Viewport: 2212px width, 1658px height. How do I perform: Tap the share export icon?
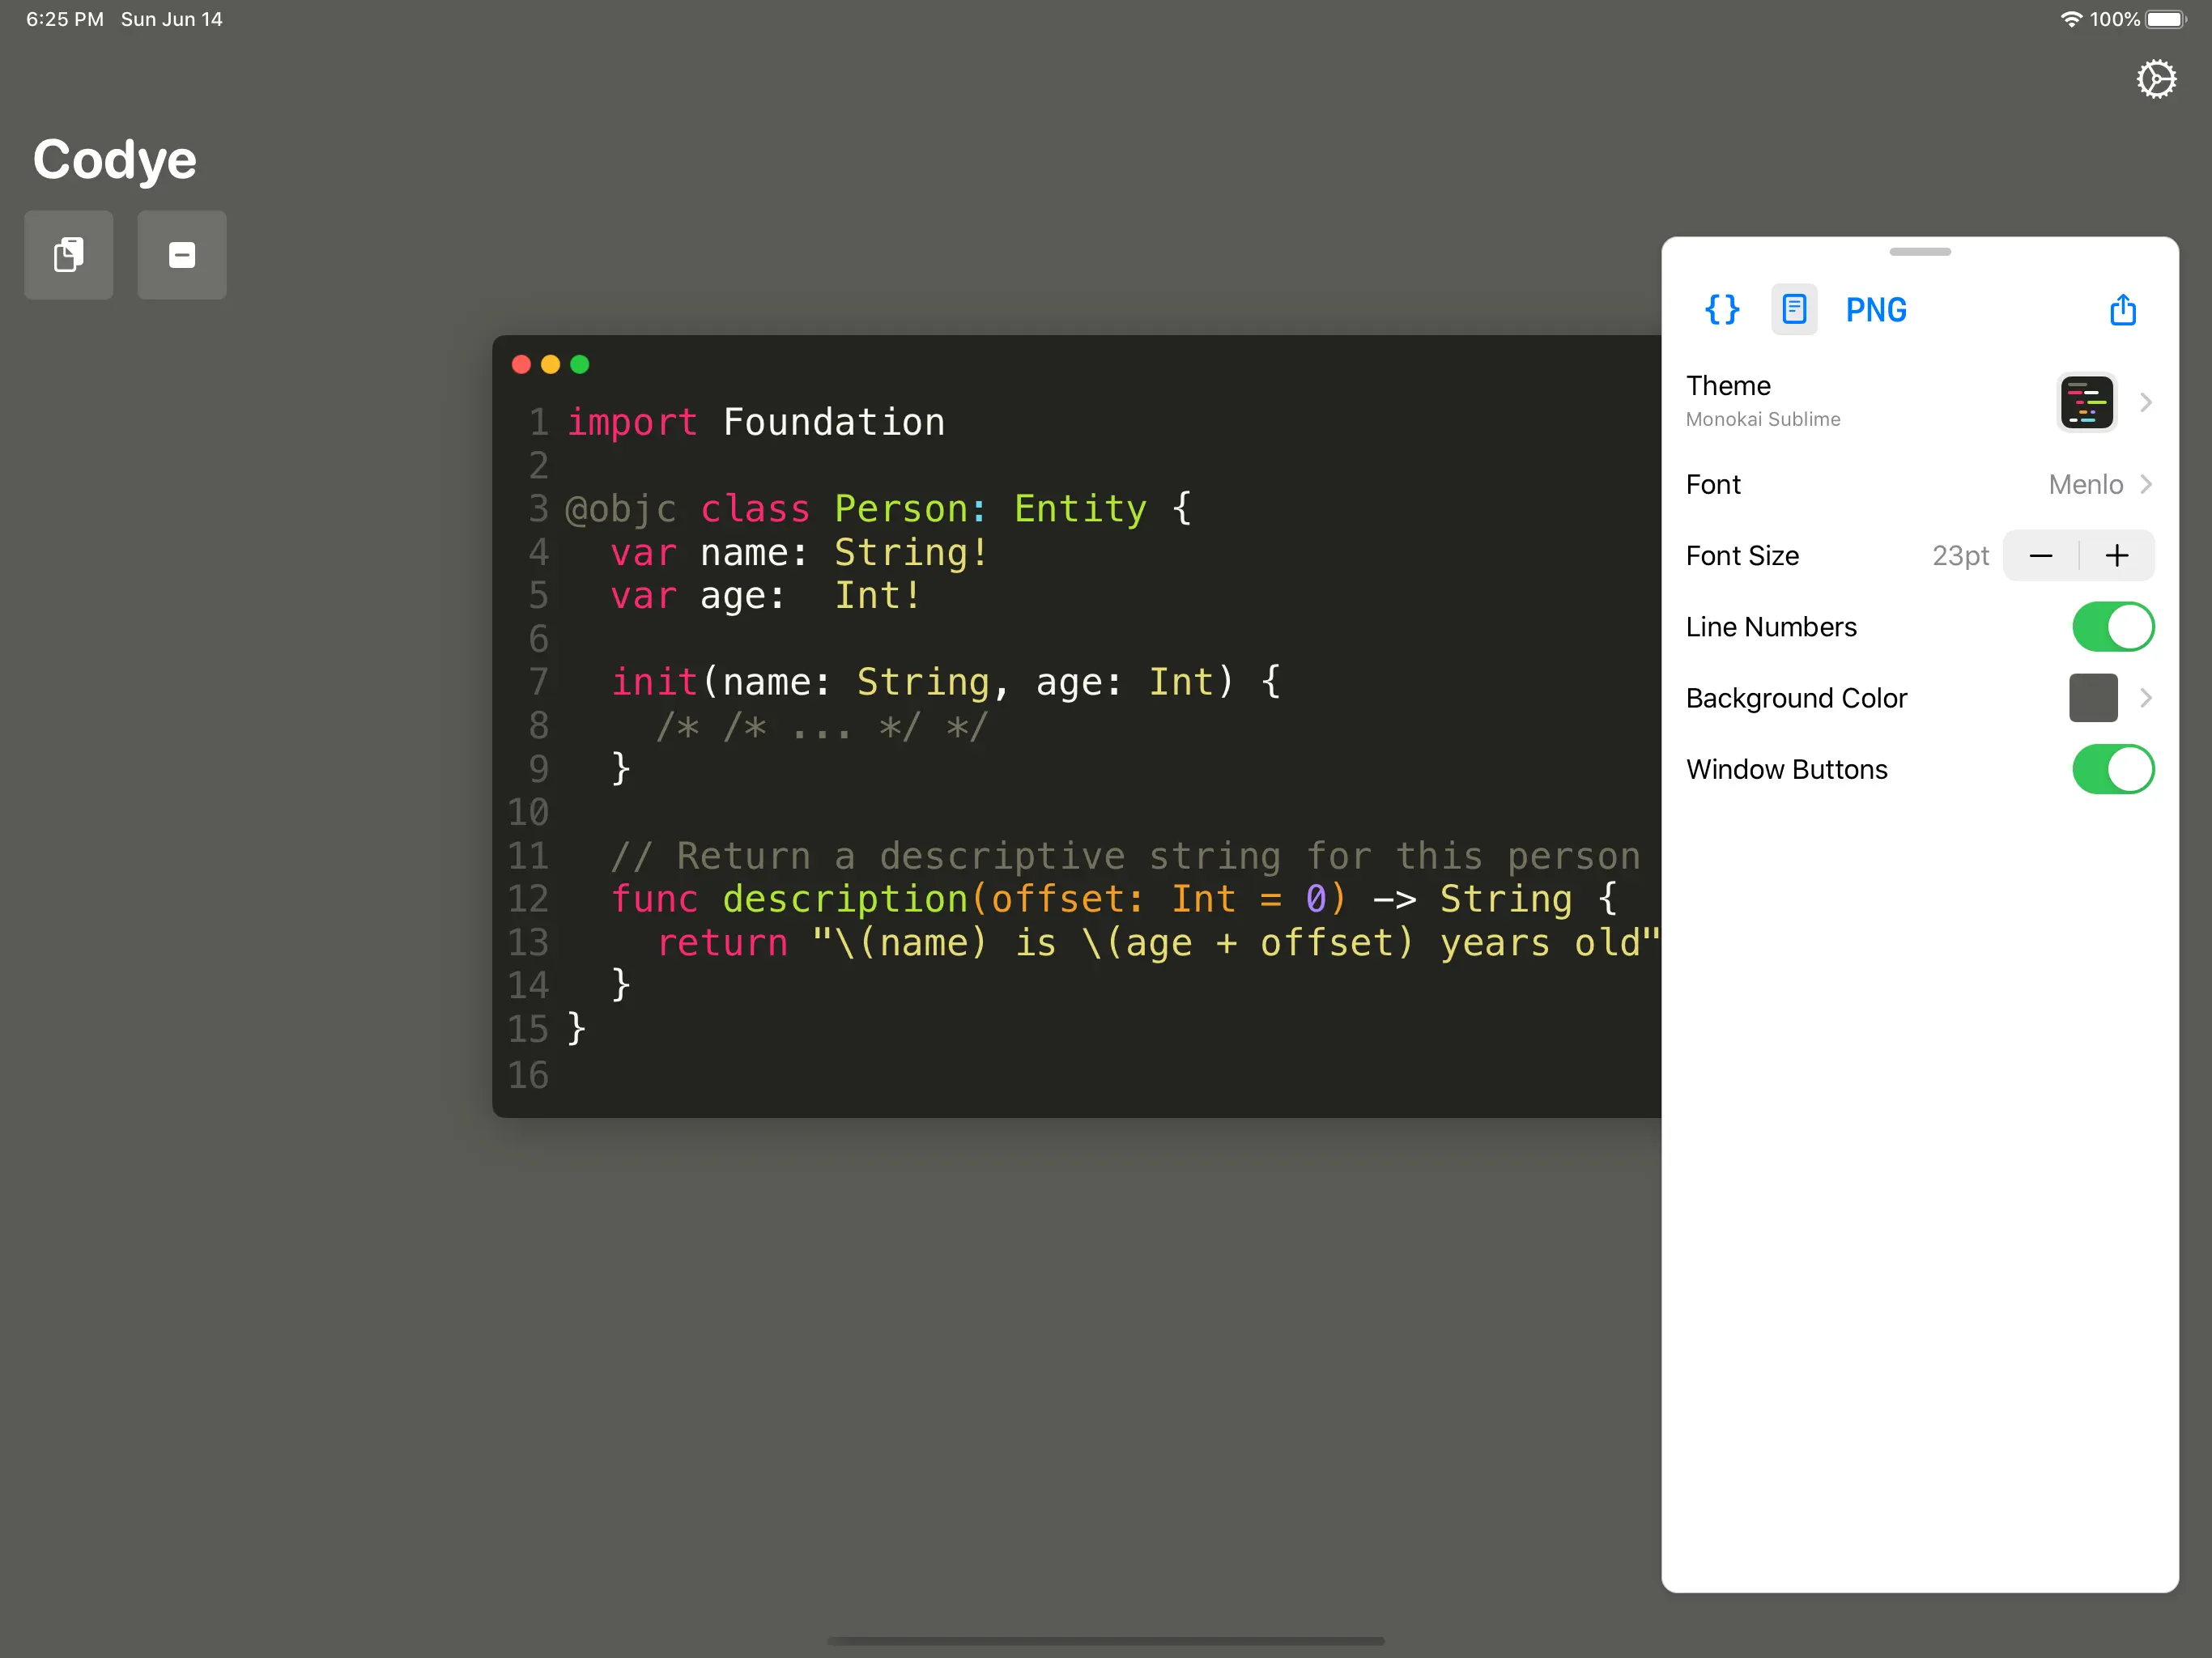[x=2122, y=310]
